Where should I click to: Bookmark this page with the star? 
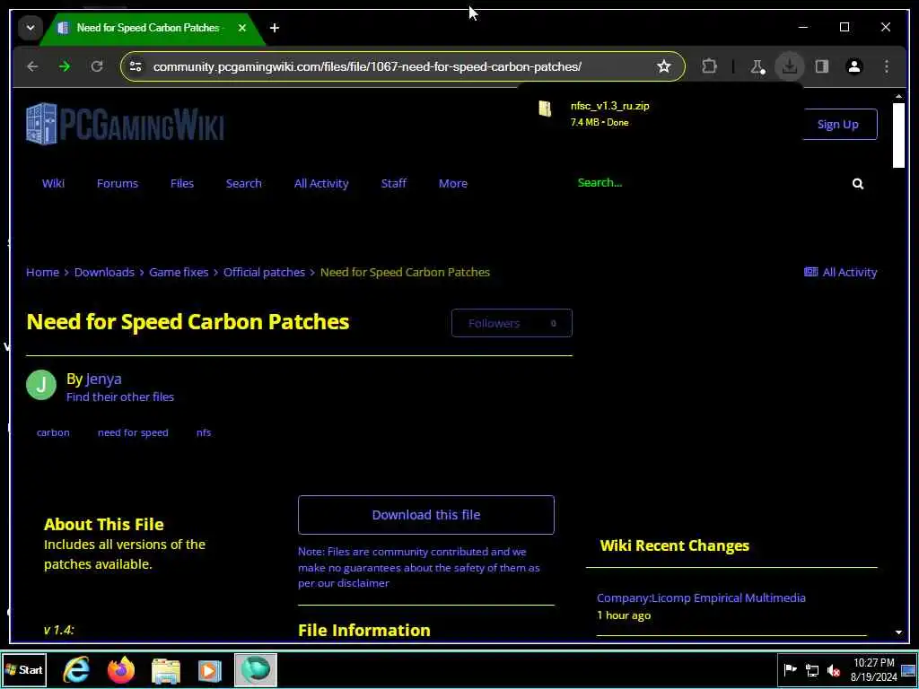663,66
